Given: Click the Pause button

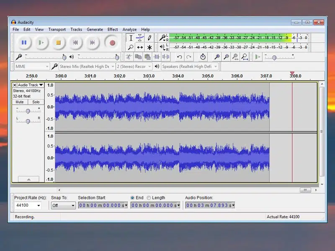Looking at the screenshot, I should click(24, 42).
